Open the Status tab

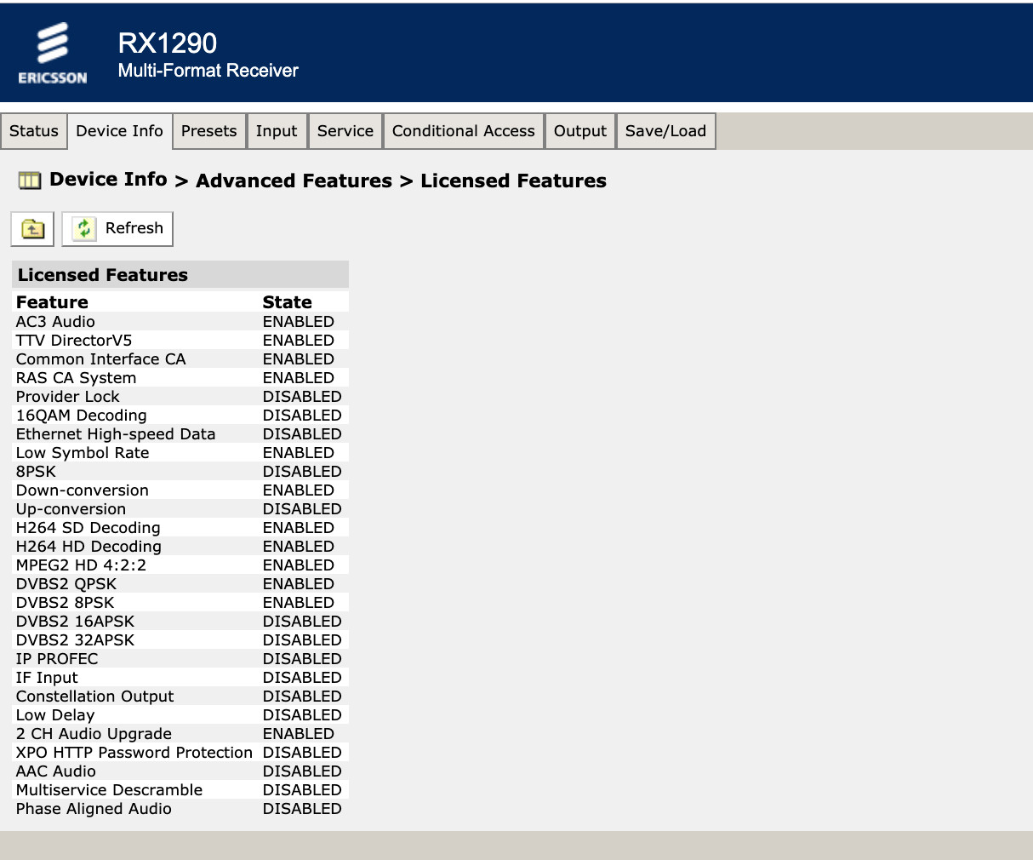click(34, 131)
